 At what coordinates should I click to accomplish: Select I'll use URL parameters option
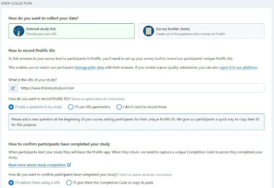pyautogui.click(x=89, y=107)
